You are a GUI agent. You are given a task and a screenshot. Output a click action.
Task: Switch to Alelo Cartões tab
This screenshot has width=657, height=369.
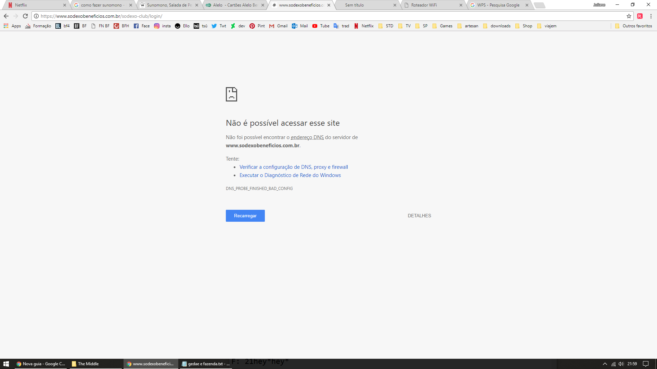pos(234,5)
